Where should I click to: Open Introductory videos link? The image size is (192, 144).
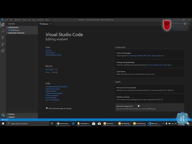click(x=52, y=89)
